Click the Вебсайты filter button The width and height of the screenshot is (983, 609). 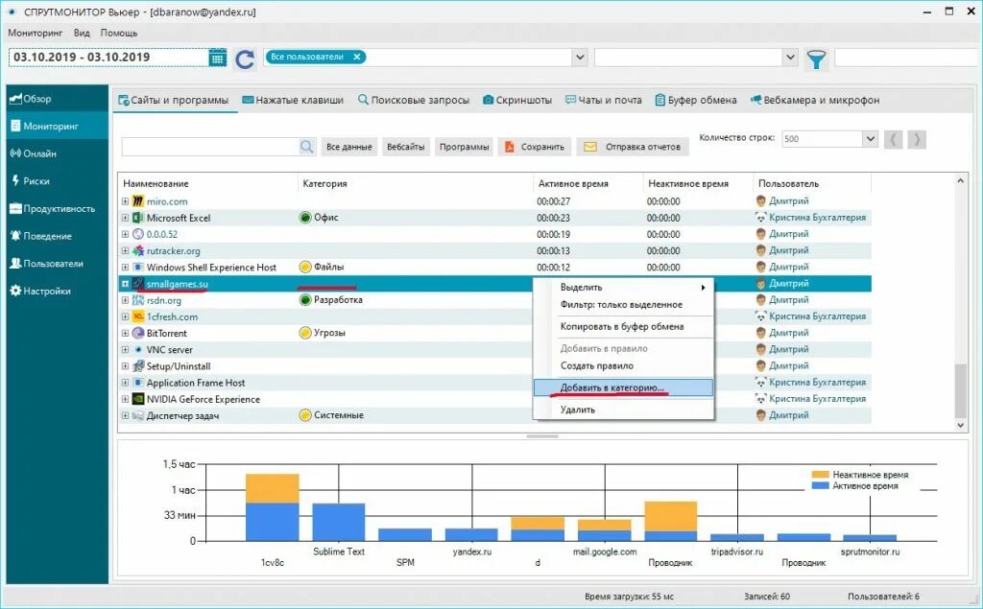point(406,147)
